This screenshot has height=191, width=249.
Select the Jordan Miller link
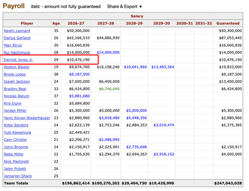(15, 110)
